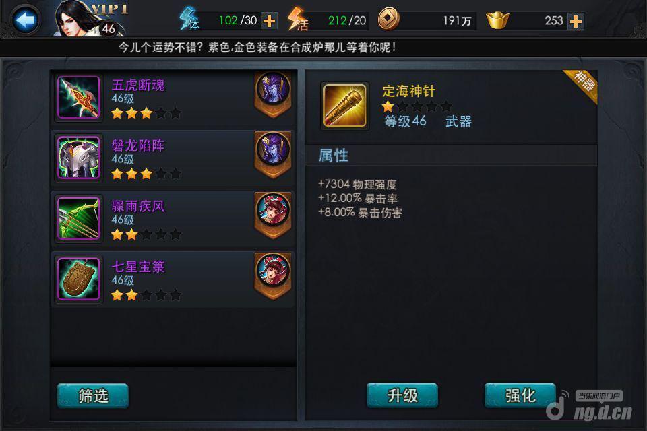
Task: Tap the lightning 活 energy icon
Action: click(x=297, y=20)
